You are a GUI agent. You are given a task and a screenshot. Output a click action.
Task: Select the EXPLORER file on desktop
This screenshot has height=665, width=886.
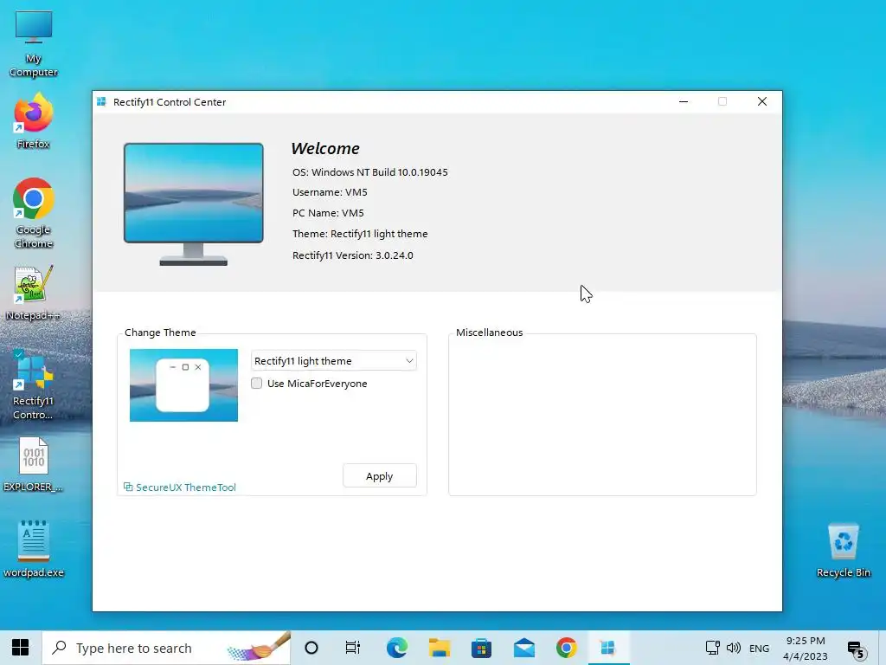point(34,465)
